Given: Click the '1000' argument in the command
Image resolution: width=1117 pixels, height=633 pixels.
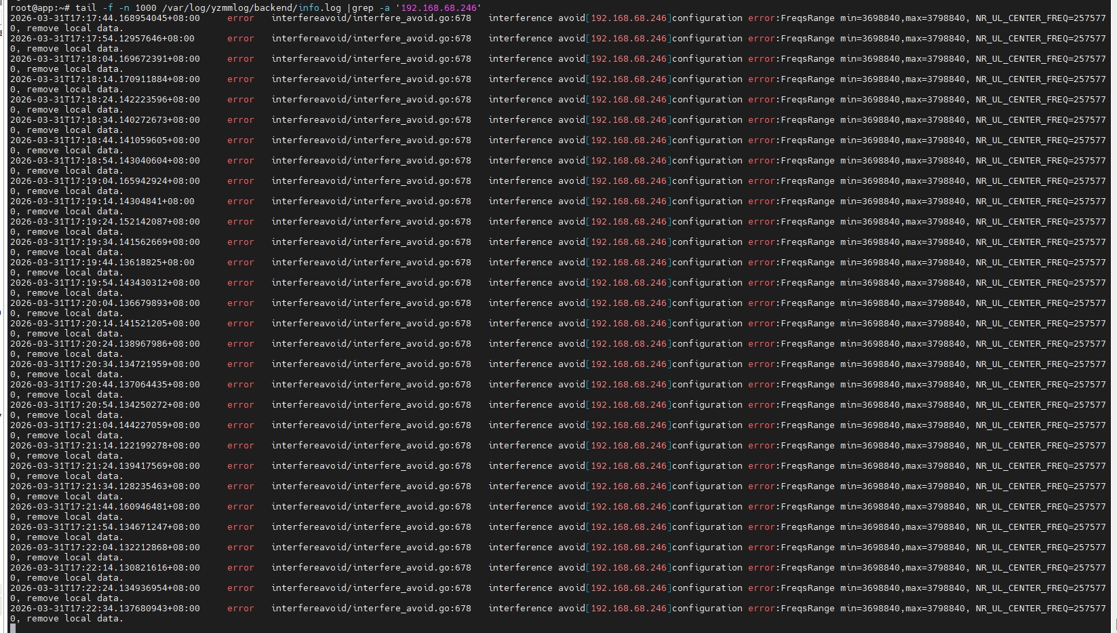Looking at the screenshot, I should (x=146, y=7).
